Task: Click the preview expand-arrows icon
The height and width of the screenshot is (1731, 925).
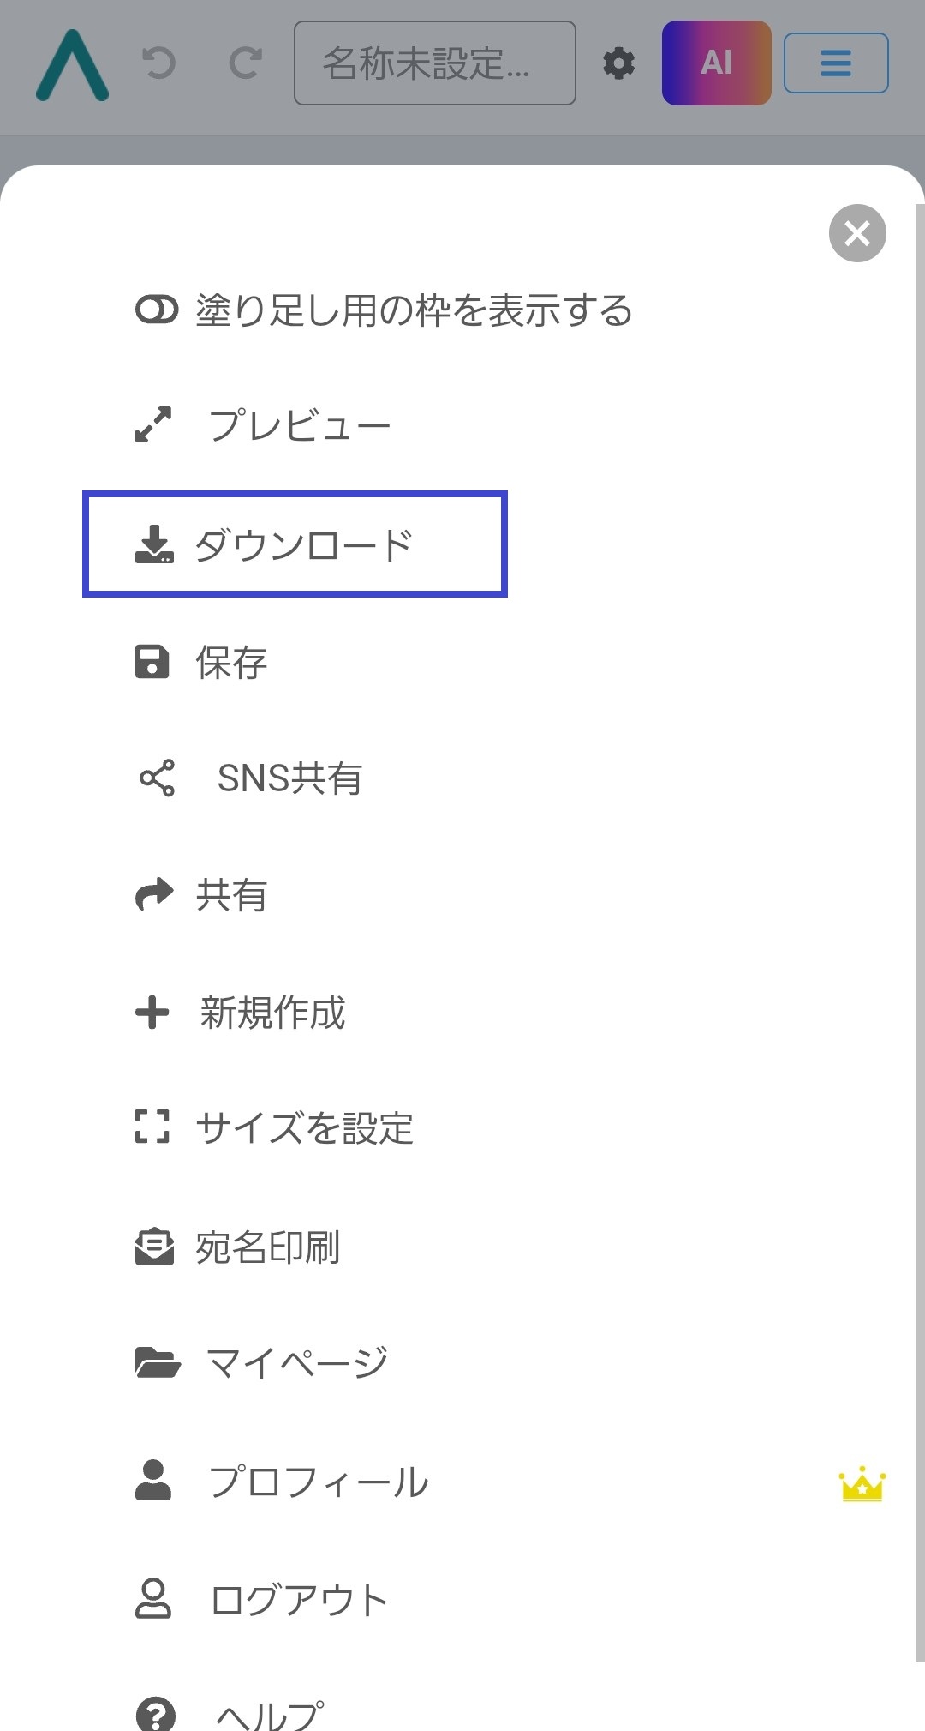Action: pos(153,424)
